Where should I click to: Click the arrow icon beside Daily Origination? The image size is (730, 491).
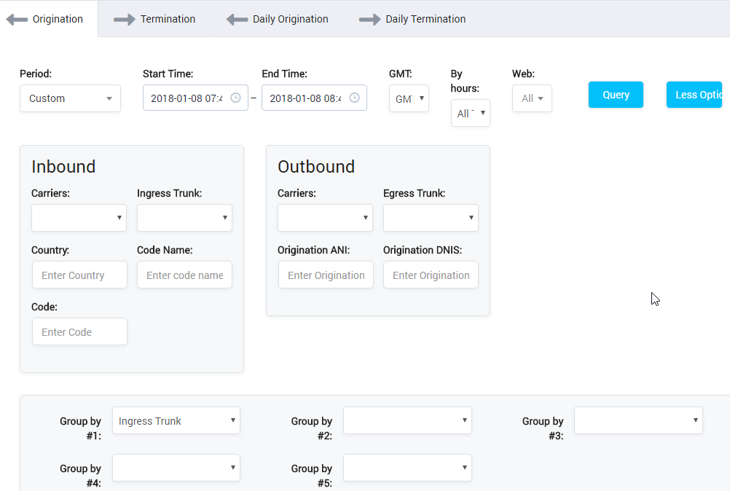(238, 20)
